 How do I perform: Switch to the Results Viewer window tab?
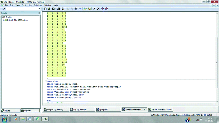(x=160, y=110)
